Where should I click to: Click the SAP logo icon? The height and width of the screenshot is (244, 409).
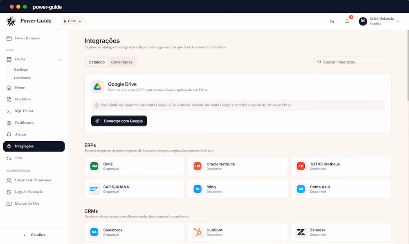(x=94, y=189)
